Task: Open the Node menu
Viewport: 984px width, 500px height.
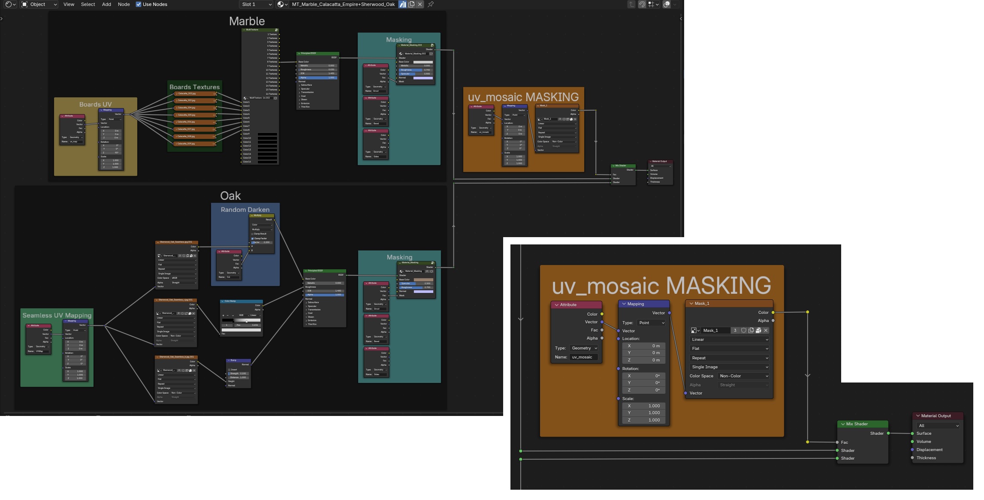Action: point(124,4)
